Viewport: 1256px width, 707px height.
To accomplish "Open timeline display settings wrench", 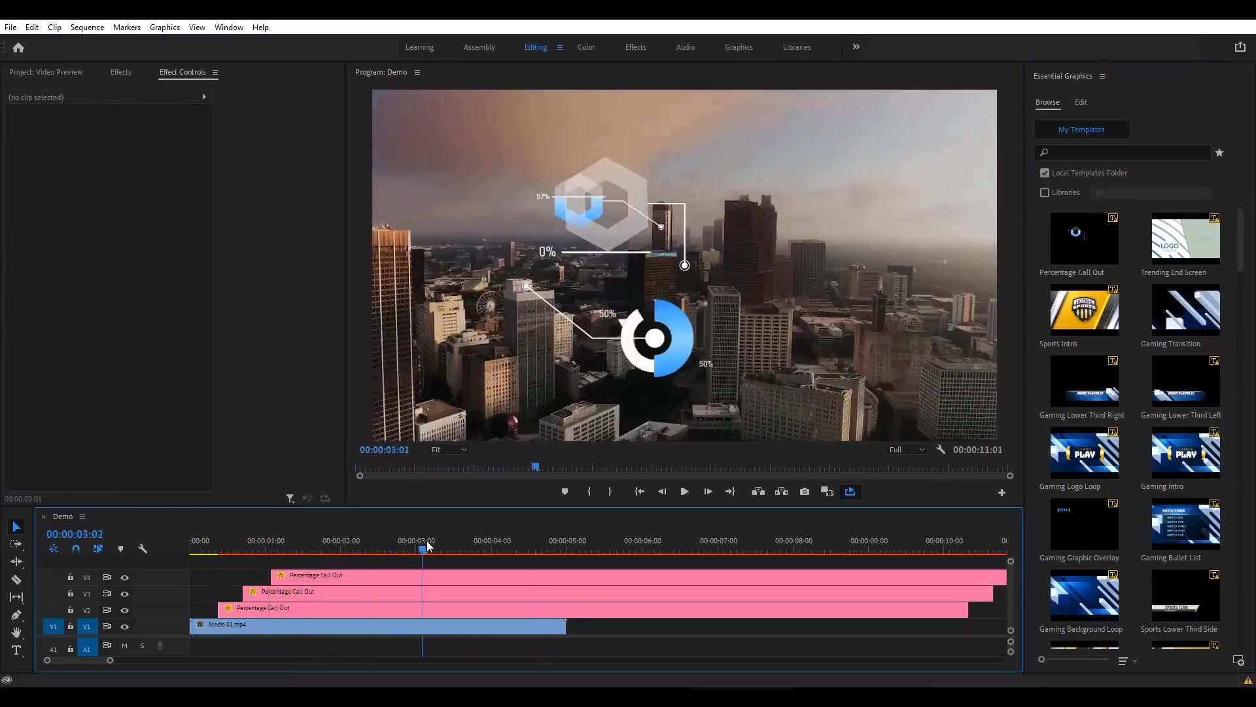I will tap(143, 549).
